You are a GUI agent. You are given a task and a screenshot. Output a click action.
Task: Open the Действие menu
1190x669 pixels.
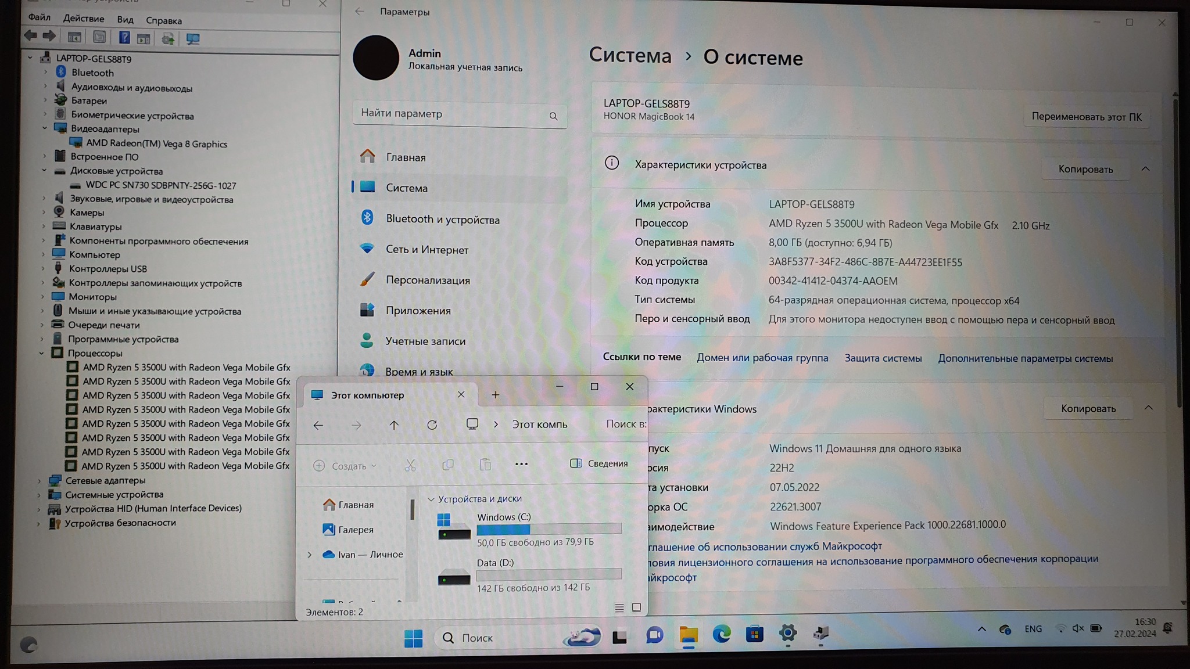(x=84, y=19)
